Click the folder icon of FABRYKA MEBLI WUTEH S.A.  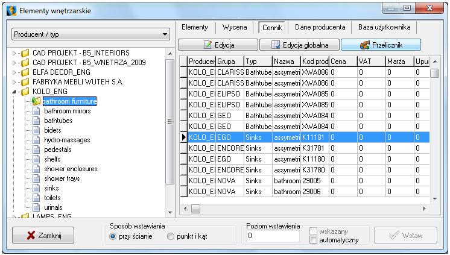25,82
